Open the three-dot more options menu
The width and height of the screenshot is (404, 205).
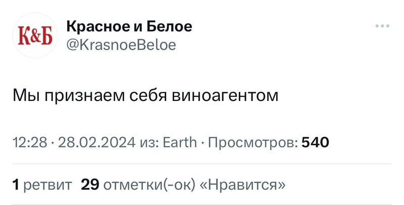coord(382,26)
